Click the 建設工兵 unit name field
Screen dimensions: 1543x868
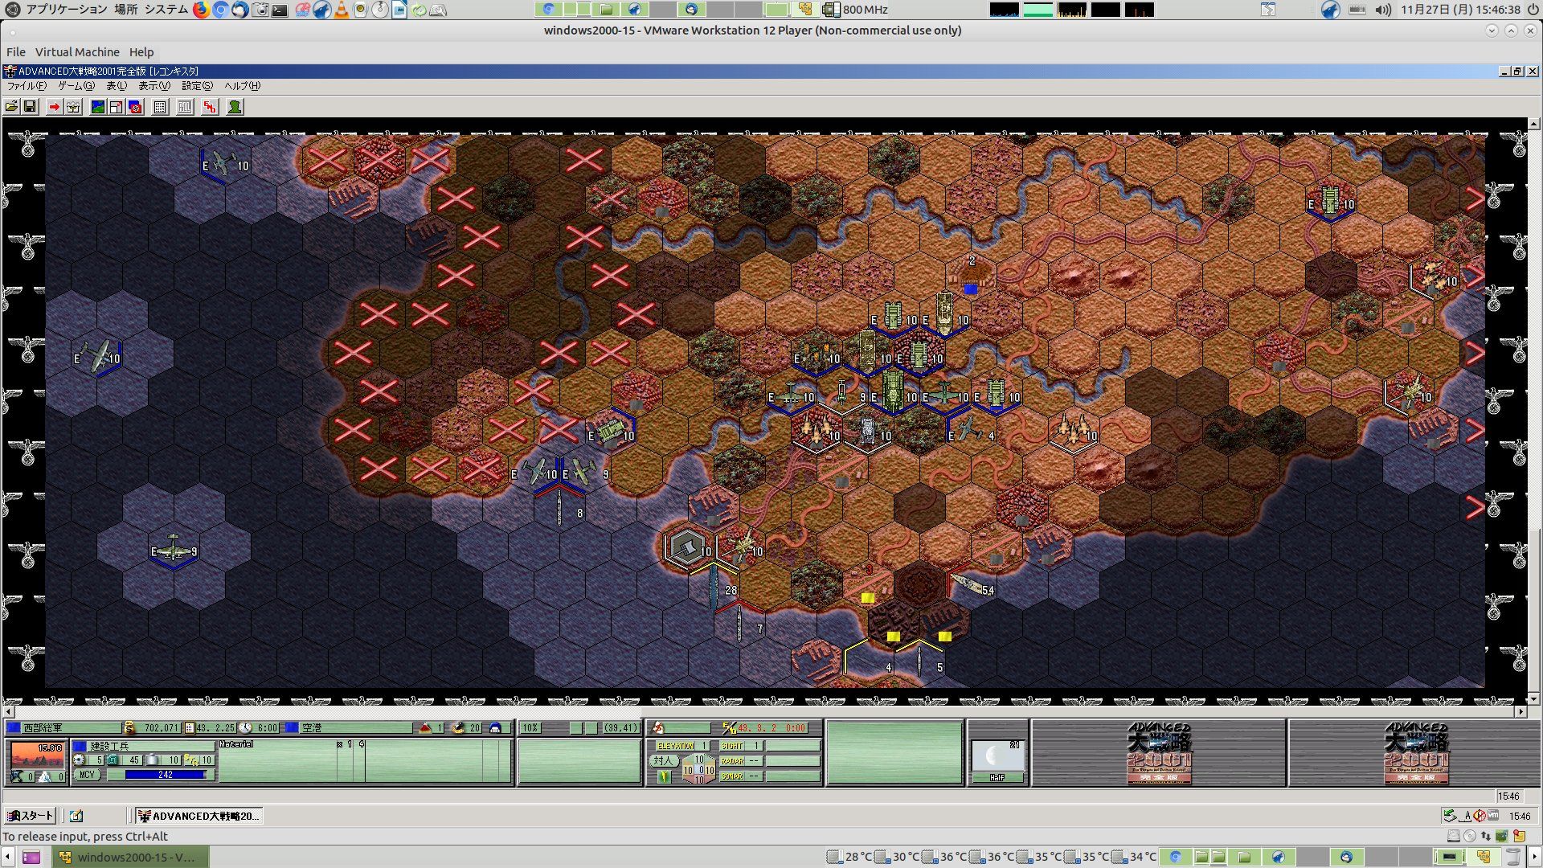click(x=151, y=746)
